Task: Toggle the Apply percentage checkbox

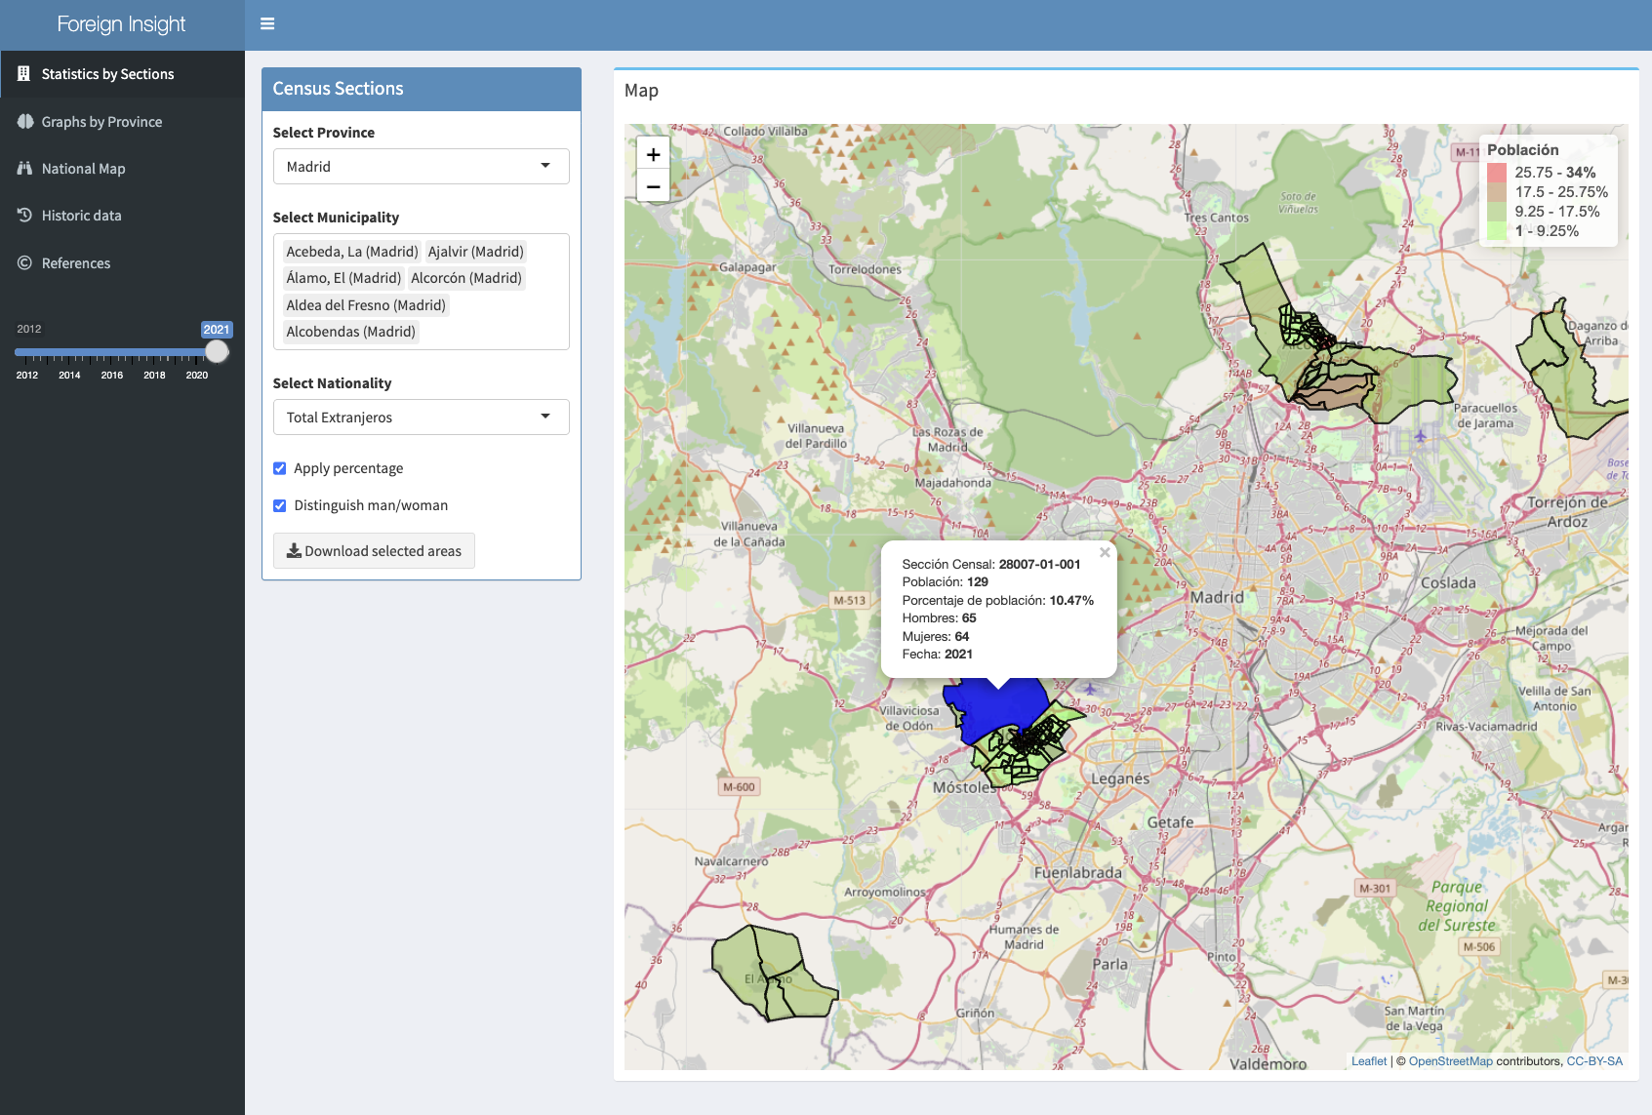Action: [280, 468]
